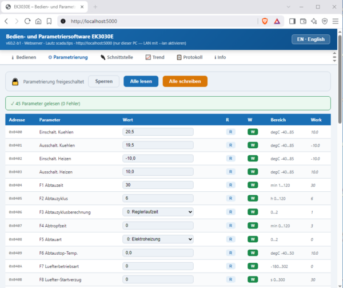This screenshot has height=288, width=343.
Task: Click the VPN shield icon
Action: 325,21
